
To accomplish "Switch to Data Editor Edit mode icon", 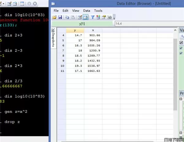I will [x=80, y=17].
